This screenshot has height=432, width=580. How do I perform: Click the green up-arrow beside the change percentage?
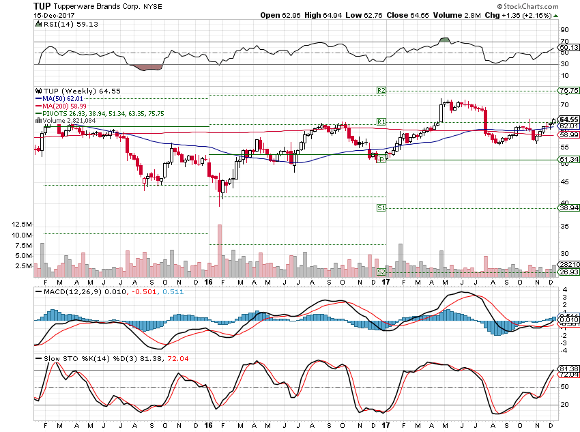[x=555, y=16]
